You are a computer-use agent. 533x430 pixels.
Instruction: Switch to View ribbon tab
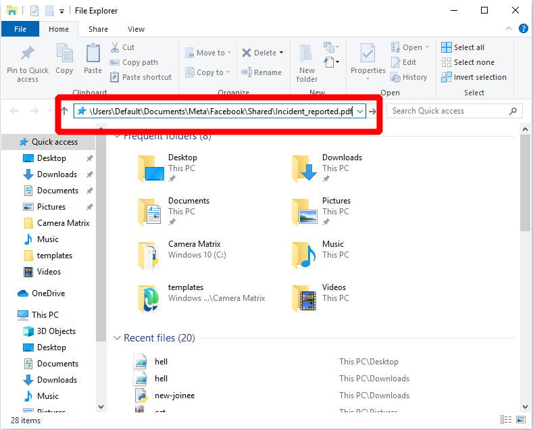click(x=136, y=29)
